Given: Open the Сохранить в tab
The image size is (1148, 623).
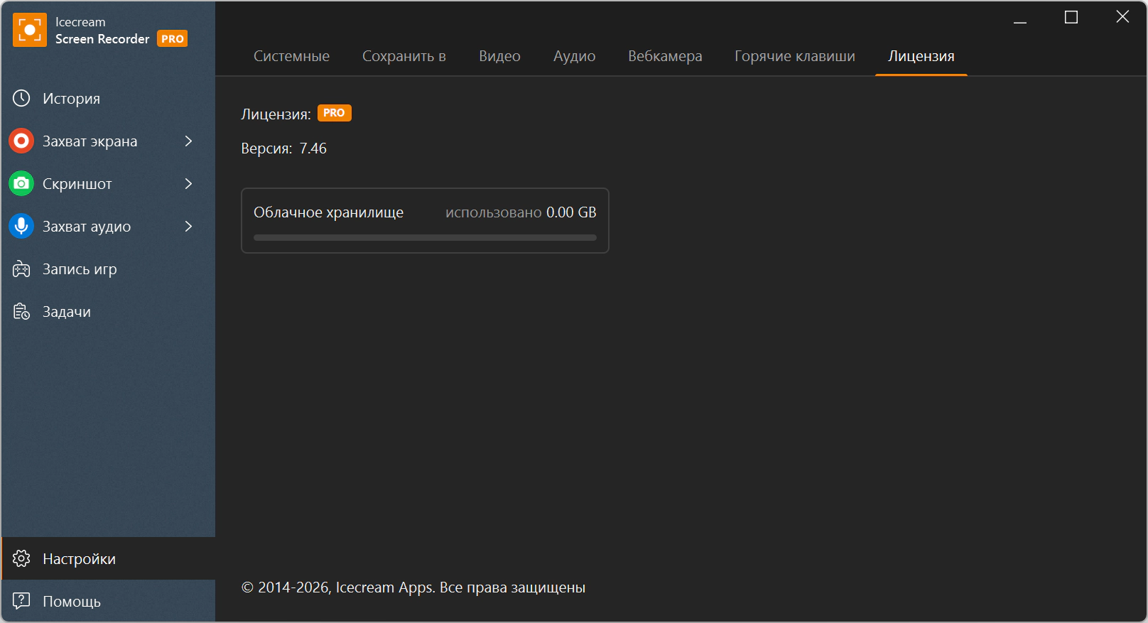Looking at the screenshot, I should coord(404,56).
